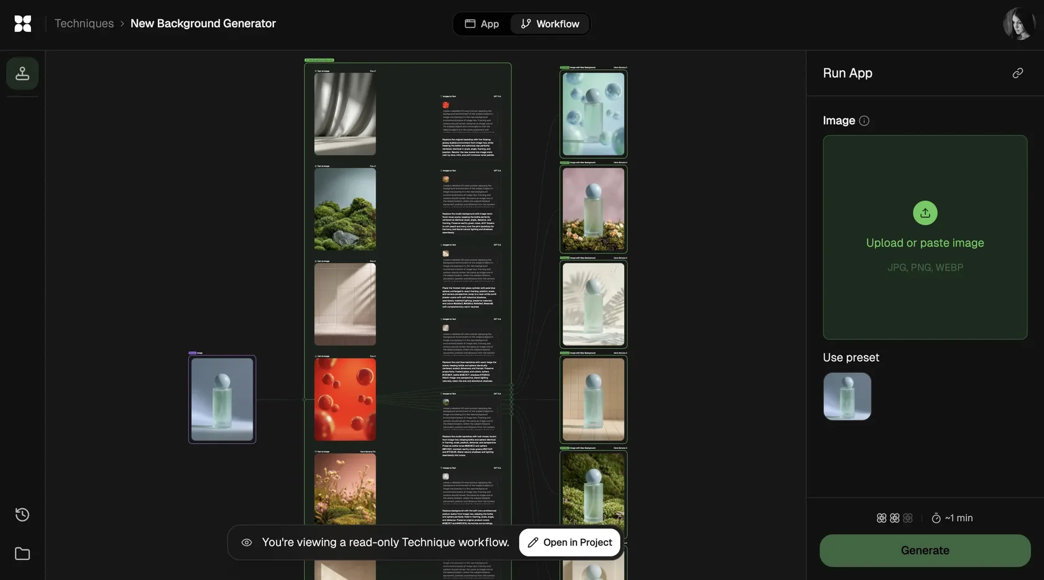Click the Upload or paste image area

click(x=925, y=237)
